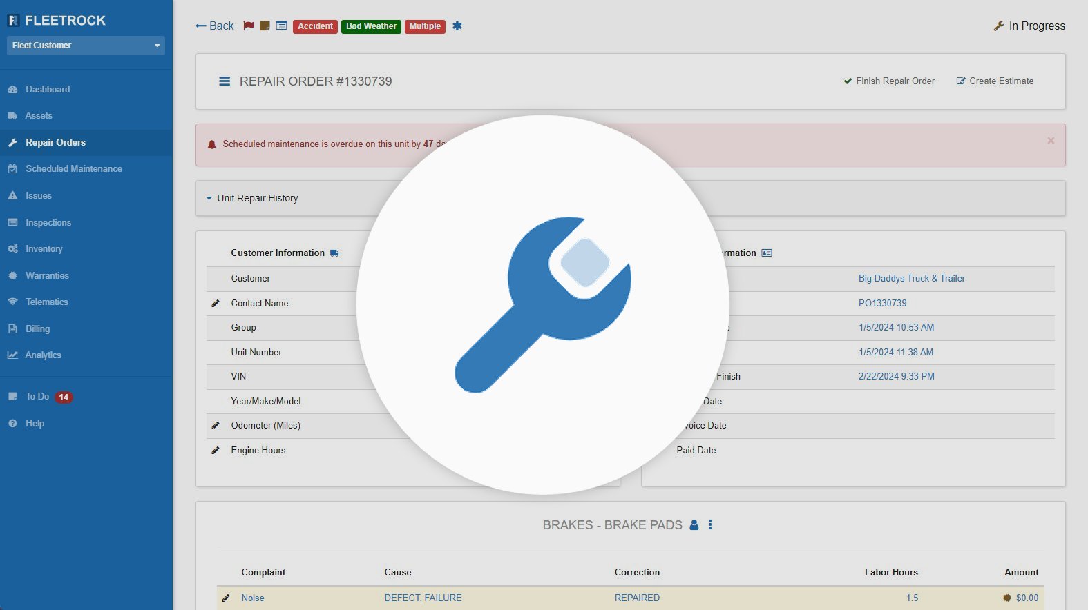The height and width of the screenshot is (610, 1088).
Task: Click the technician person icon by Brake Pads
Action: [x=694, y=525]
